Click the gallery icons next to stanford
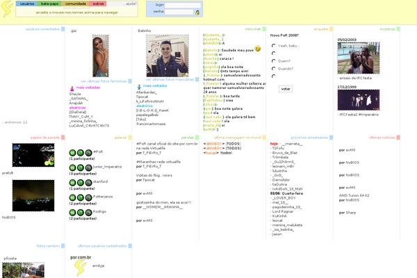Viewport: 417px width, 278px height. point(76,182)
